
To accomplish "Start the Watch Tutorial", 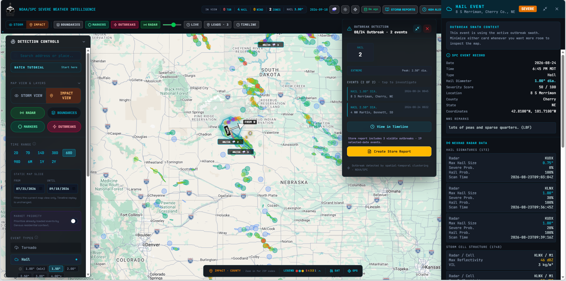I will (46, 67).
